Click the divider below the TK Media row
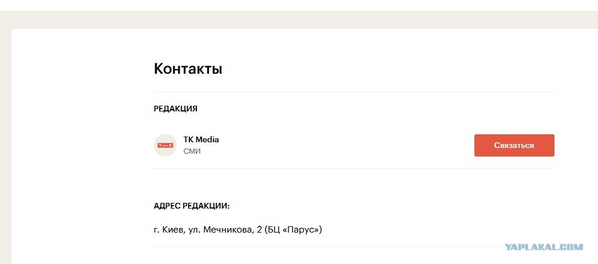 354,168
